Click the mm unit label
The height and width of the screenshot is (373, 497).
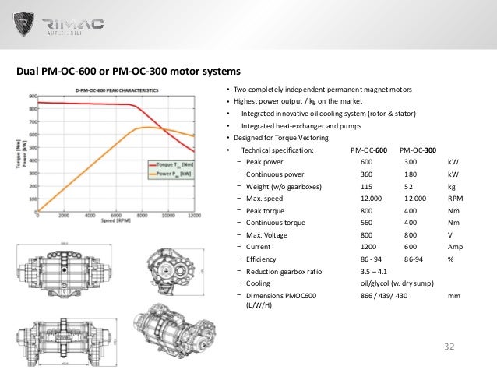tap(454, 296)
